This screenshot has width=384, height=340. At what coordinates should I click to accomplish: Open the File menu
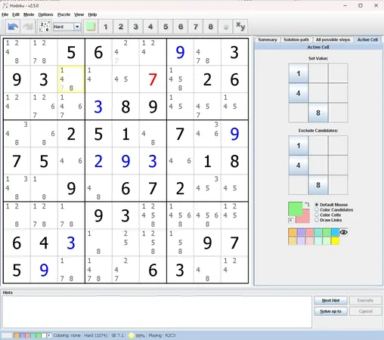pyautogui.click(x=5, y=14)
